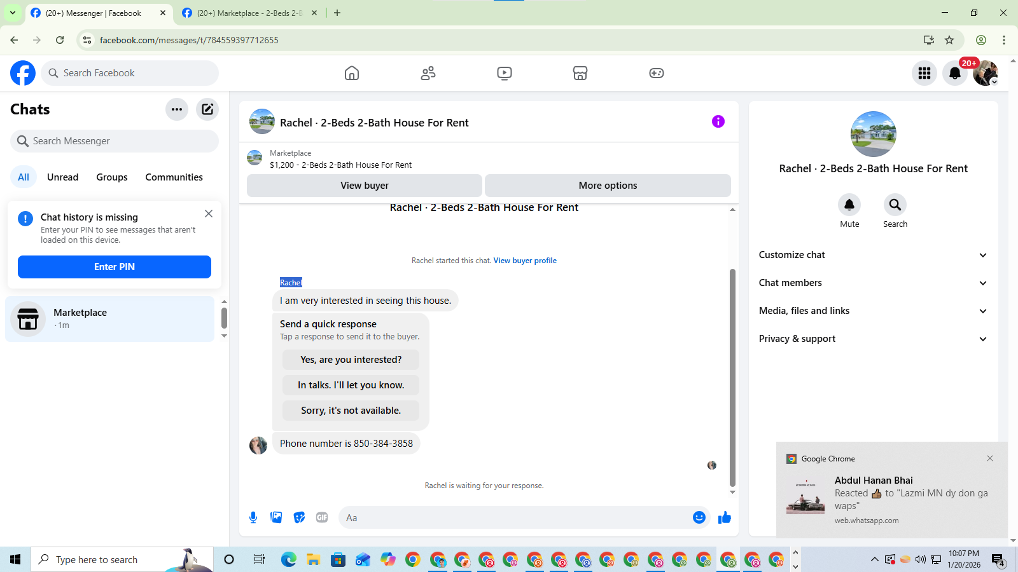This screenshot has width=1018, height=572.
Task: Focus the Search Facebook field
Action: [130, 73]
